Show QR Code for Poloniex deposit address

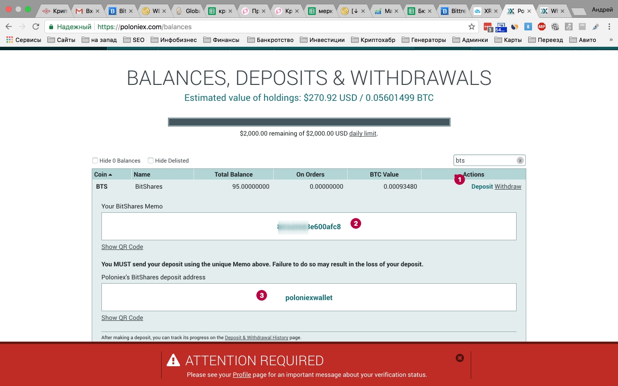(122, 318)
